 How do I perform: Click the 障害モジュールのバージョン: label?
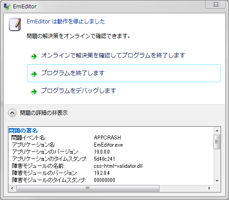point(45,173)
